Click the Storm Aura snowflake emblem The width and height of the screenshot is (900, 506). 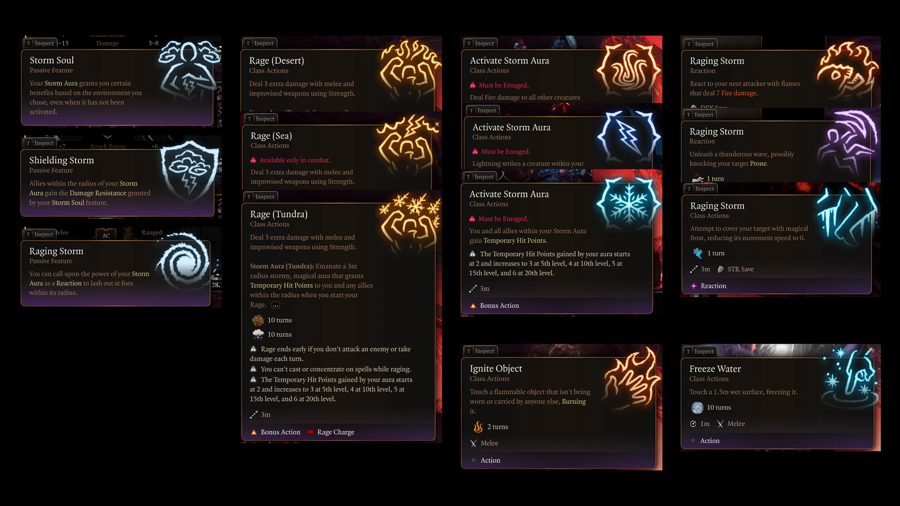click(x=628, y=203)
